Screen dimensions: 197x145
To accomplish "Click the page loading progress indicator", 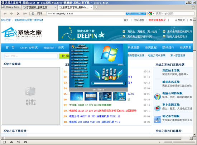I will click(x=136, y=14).
